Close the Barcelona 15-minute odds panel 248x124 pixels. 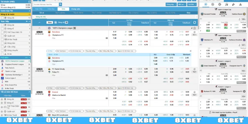[190, 51]
